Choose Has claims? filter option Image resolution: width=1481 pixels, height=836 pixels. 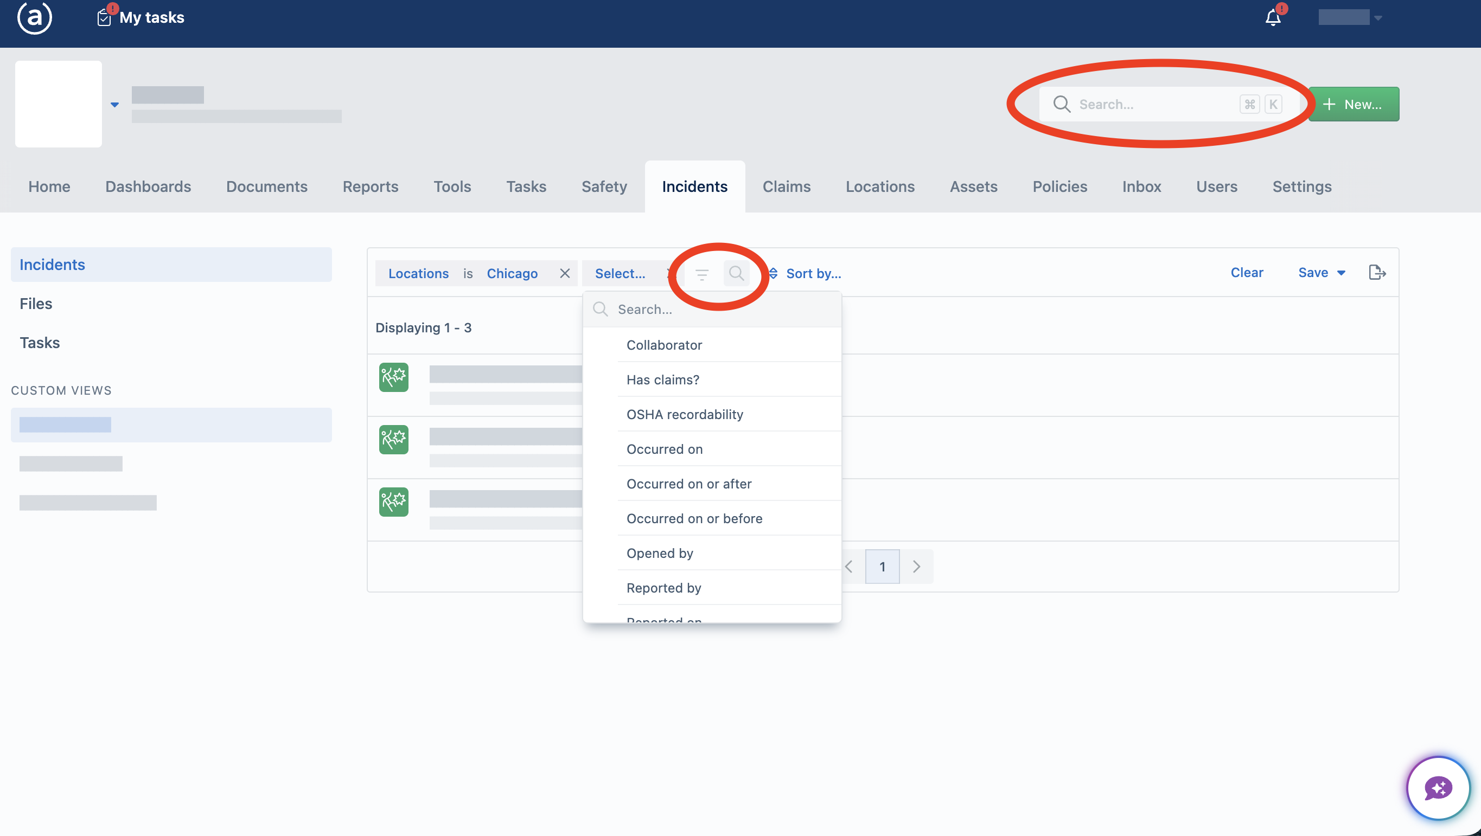coord(712,379)
